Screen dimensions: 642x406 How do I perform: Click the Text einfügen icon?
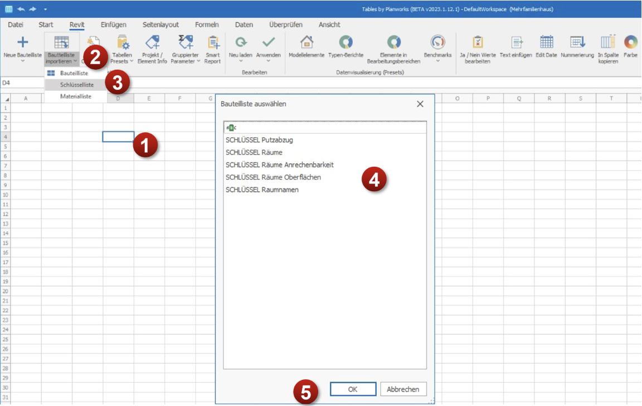point(516,42)
